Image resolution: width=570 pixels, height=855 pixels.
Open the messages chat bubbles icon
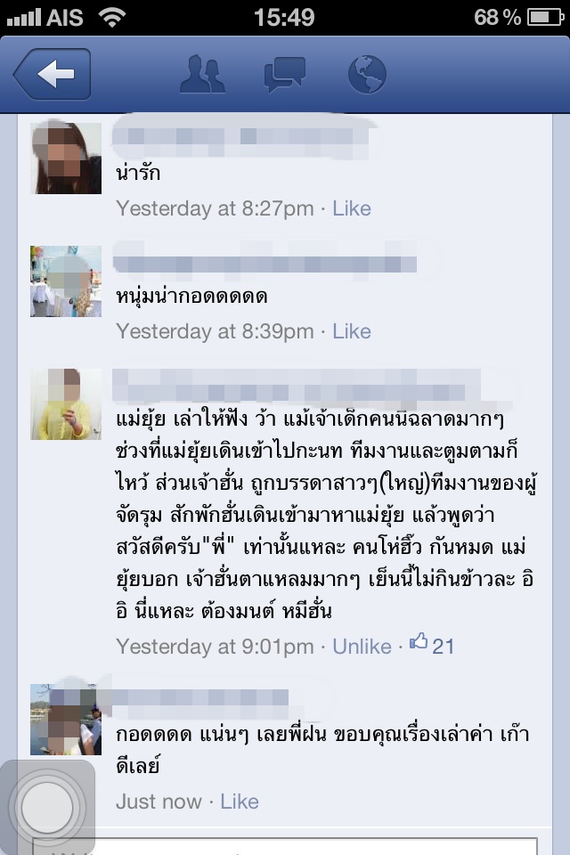pyautogui.click(x=284, y=74)
